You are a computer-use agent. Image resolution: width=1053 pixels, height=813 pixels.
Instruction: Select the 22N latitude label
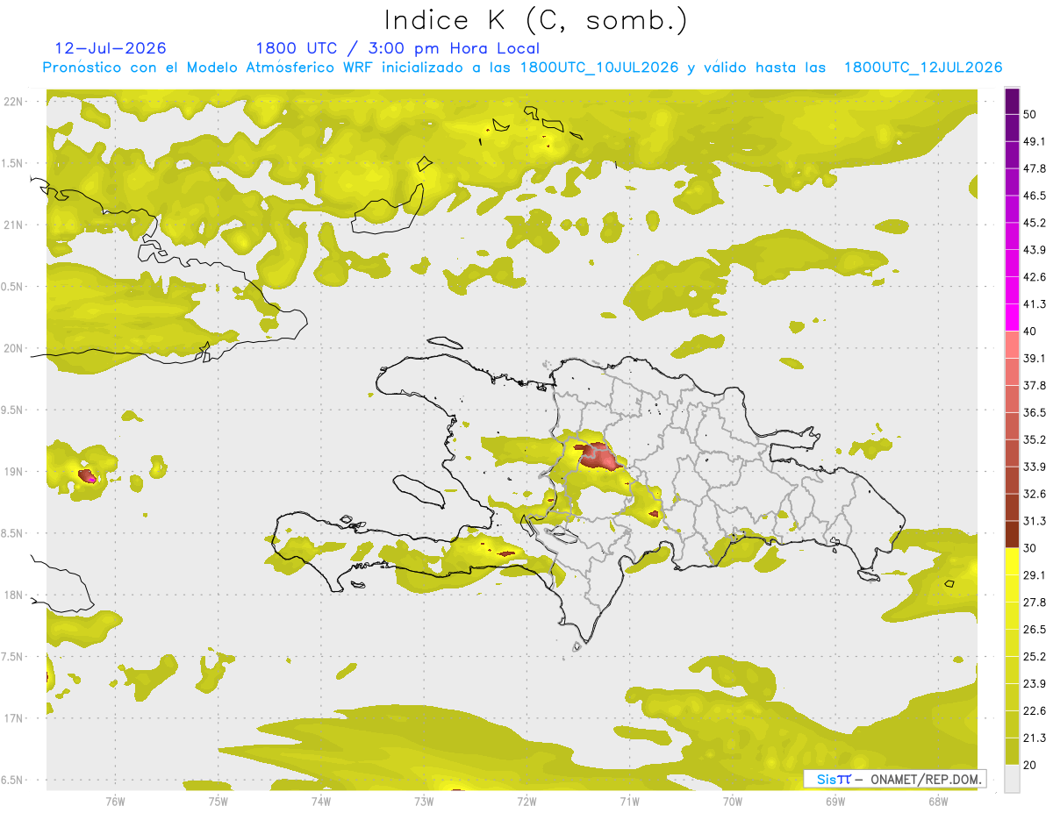pos(14,101)
